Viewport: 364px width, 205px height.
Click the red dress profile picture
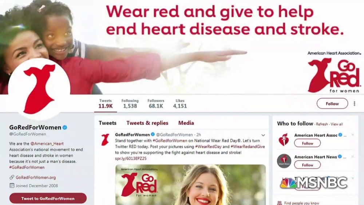tap(39, 89)
